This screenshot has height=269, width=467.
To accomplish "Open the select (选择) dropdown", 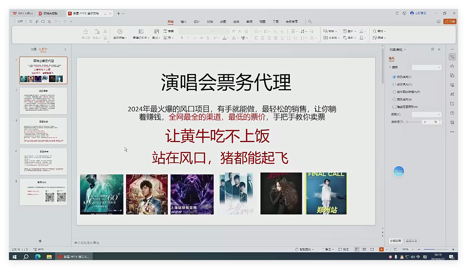I will [x=379, y=38].
